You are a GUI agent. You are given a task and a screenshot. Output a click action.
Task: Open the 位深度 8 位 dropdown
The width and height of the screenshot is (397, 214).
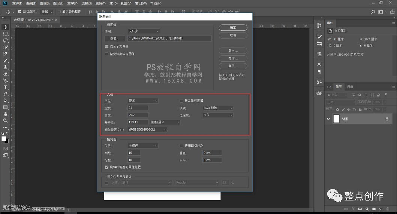click(218, 115)
